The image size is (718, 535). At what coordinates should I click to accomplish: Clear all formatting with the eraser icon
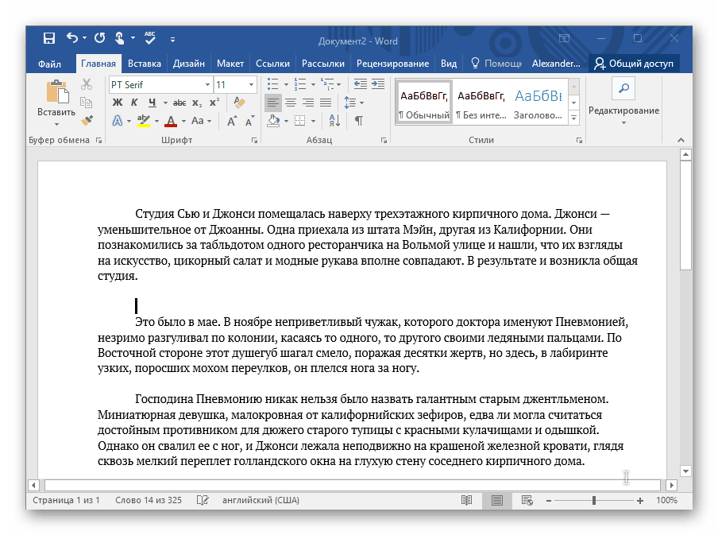pos(239,103)
